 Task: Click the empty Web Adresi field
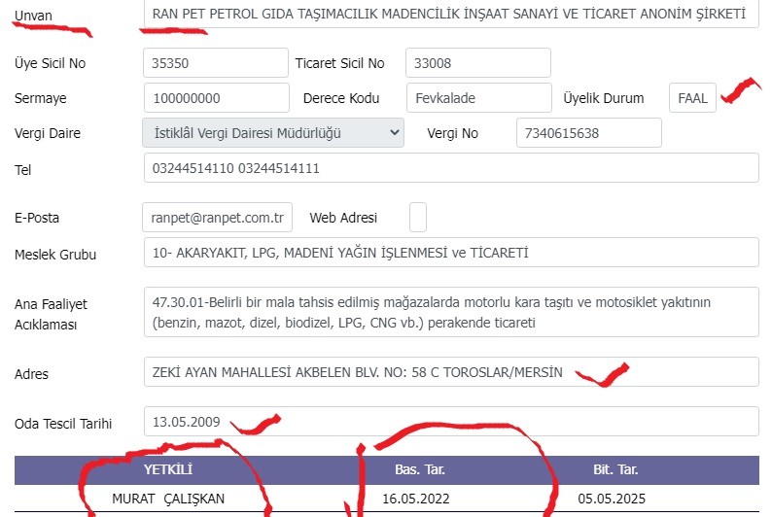417,217
